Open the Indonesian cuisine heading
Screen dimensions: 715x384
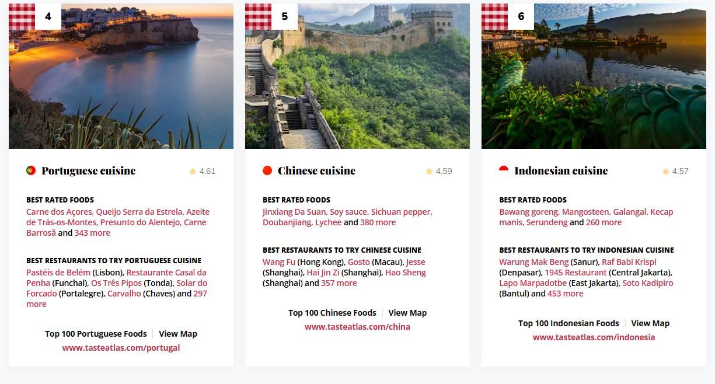561,170
